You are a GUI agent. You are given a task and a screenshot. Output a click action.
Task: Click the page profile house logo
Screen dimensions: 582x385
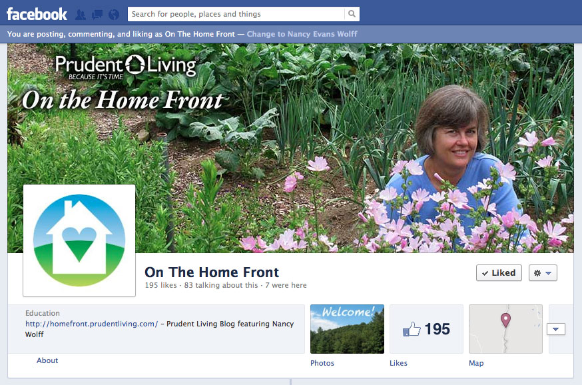(x=79, y=240)
